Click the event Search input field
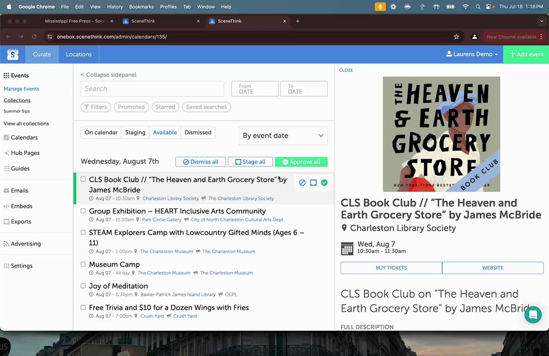Screen dimensions: 549x356 click(152, 89)
